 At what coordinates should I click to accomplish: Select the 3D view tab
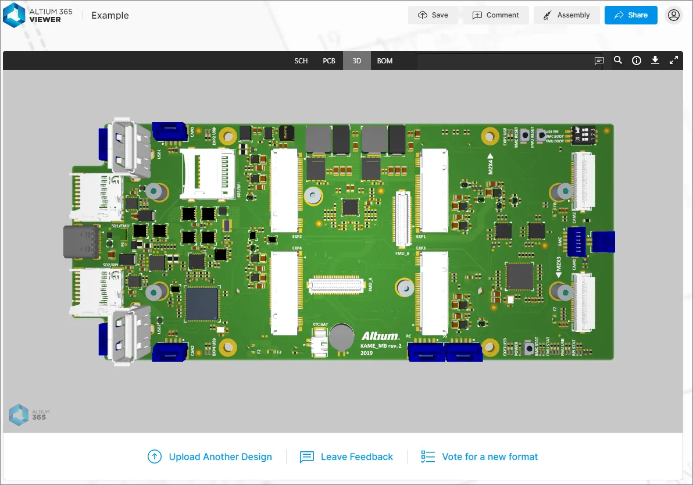pos(357,60)
